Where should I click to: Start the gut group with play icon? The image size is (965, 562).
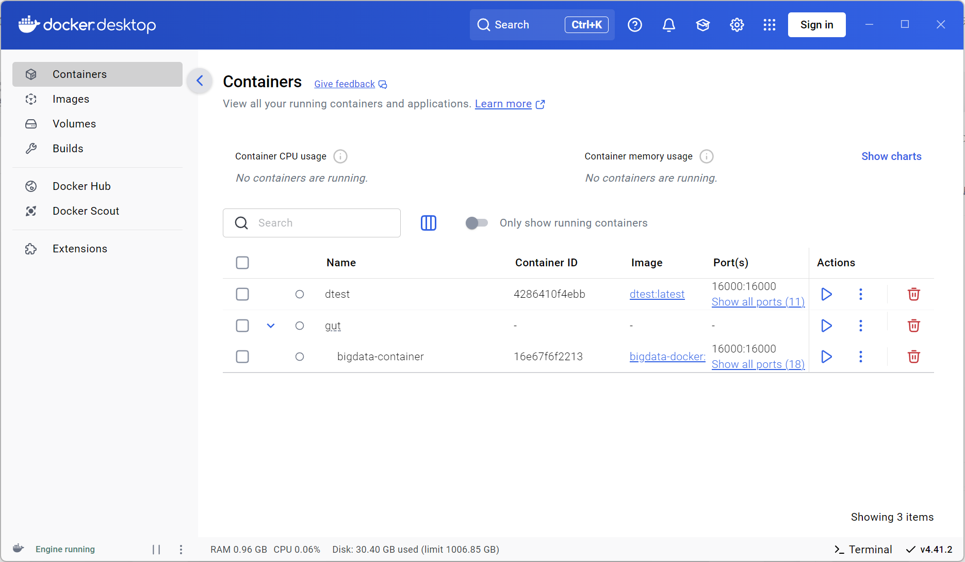[826, 326]
